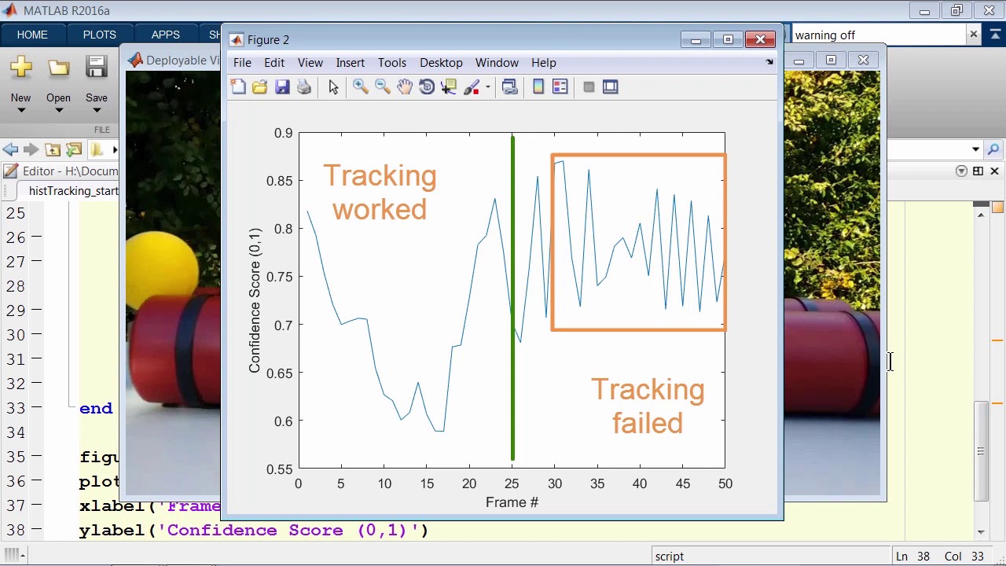
Task: Click the 'script' status bar label
Action: coord(670,557)
